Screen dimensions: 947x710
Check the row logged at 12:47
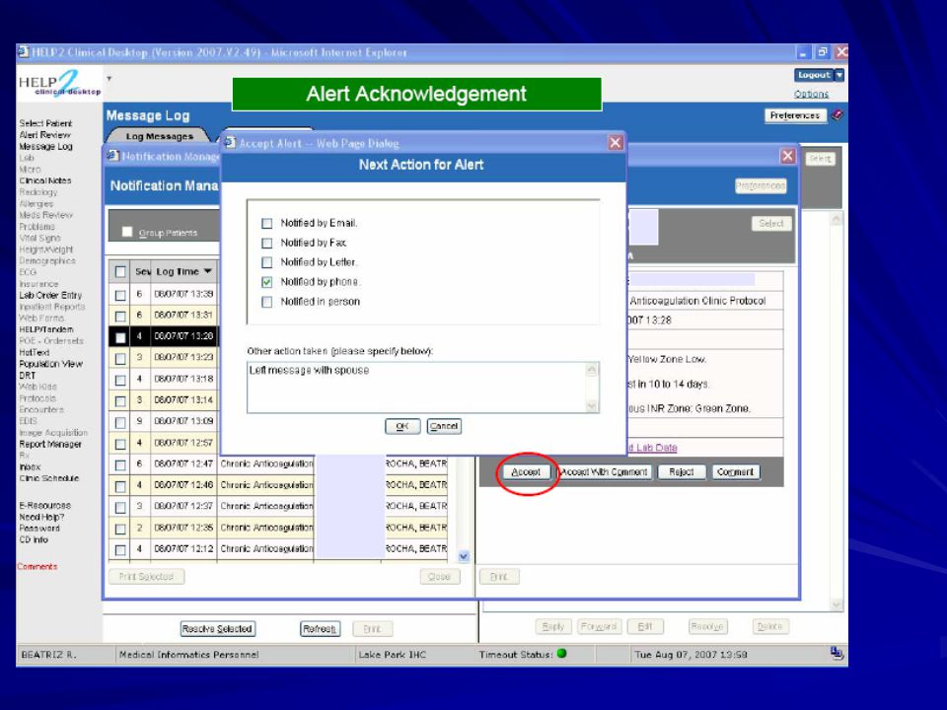coord(120,464)
